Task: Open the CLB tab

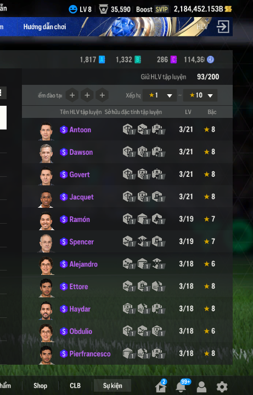Action: click(75, 386)
